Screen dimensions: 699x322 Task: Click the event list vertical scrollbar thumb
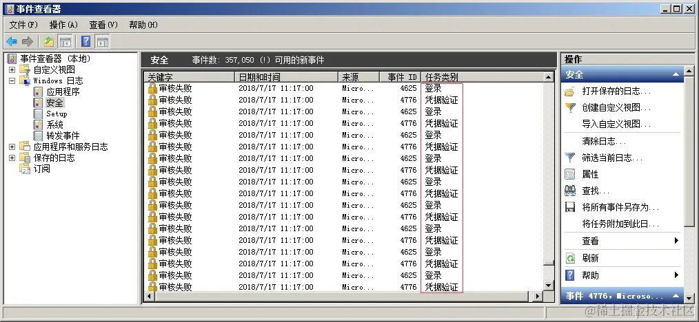(549, 263)
